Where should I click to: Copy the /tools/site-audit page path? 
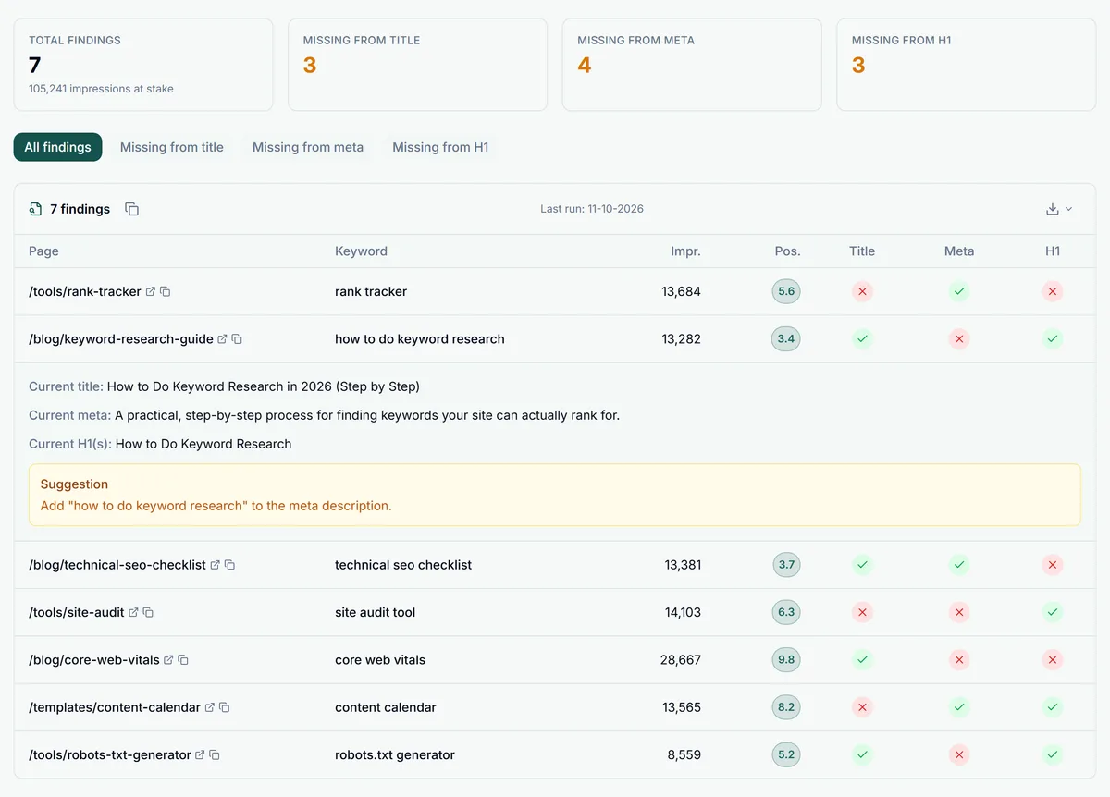point(148,612)
